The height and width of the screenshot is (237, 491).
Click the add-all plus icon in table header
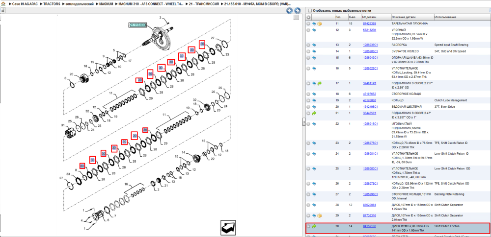tap(308, 17)
